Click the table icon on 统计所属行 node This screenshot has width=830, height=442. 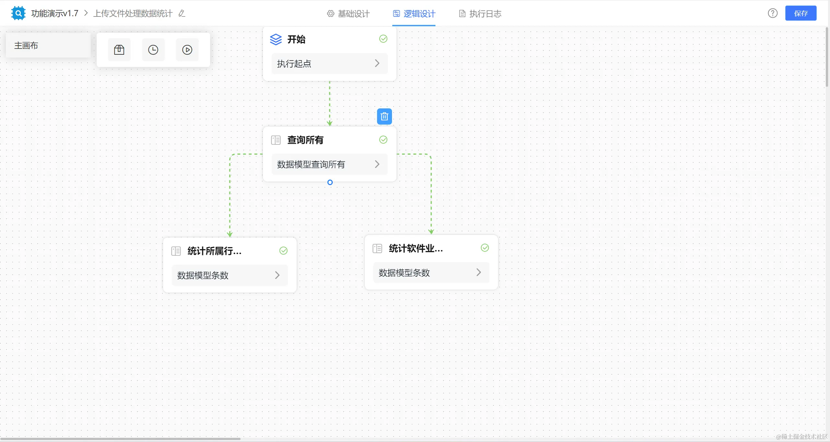tap(176, 251)
